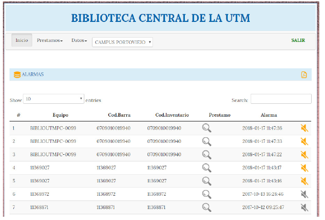This screenshot has width=325, height=220.
Task: View loan details for row 3
Action: [206, 155]
